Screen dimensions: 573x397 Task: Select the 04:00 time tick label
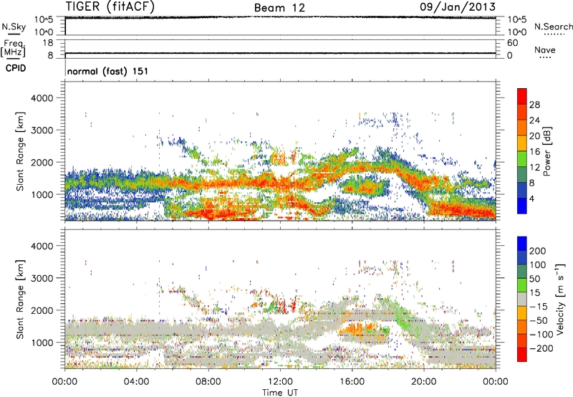pos(136,382)
